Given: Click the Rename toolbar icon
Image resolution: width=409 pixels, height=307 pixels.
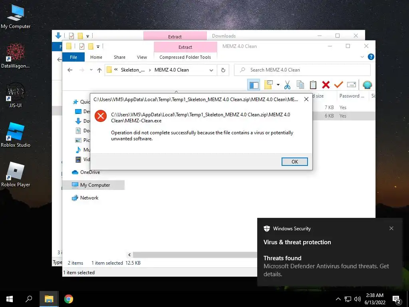Looking at the screenshot, I should 351,85.
